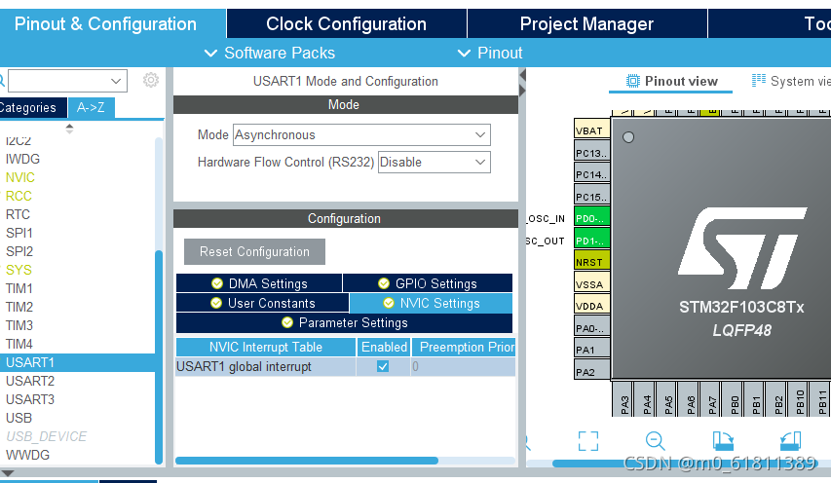The width and height of the screenshot is (831, 483).
Task: Click the rotate clockwise icon below the chip
Action: (723, 440)
